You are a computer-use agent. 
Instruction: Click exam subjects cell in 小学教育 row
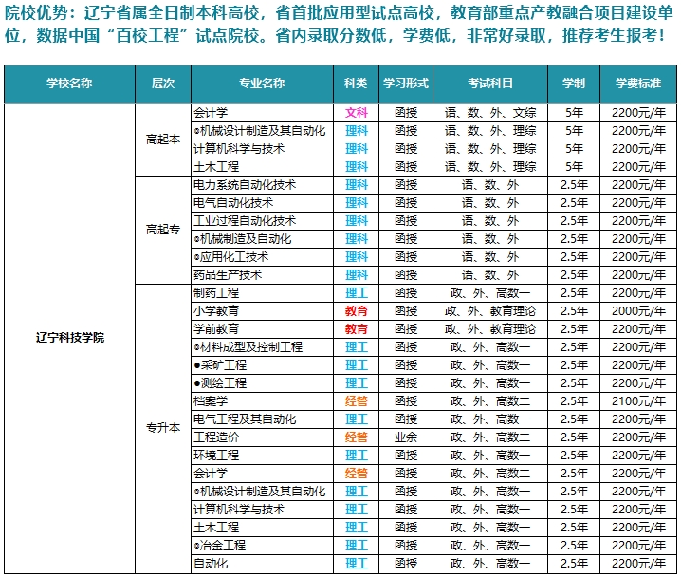click(x=490, y=311)
